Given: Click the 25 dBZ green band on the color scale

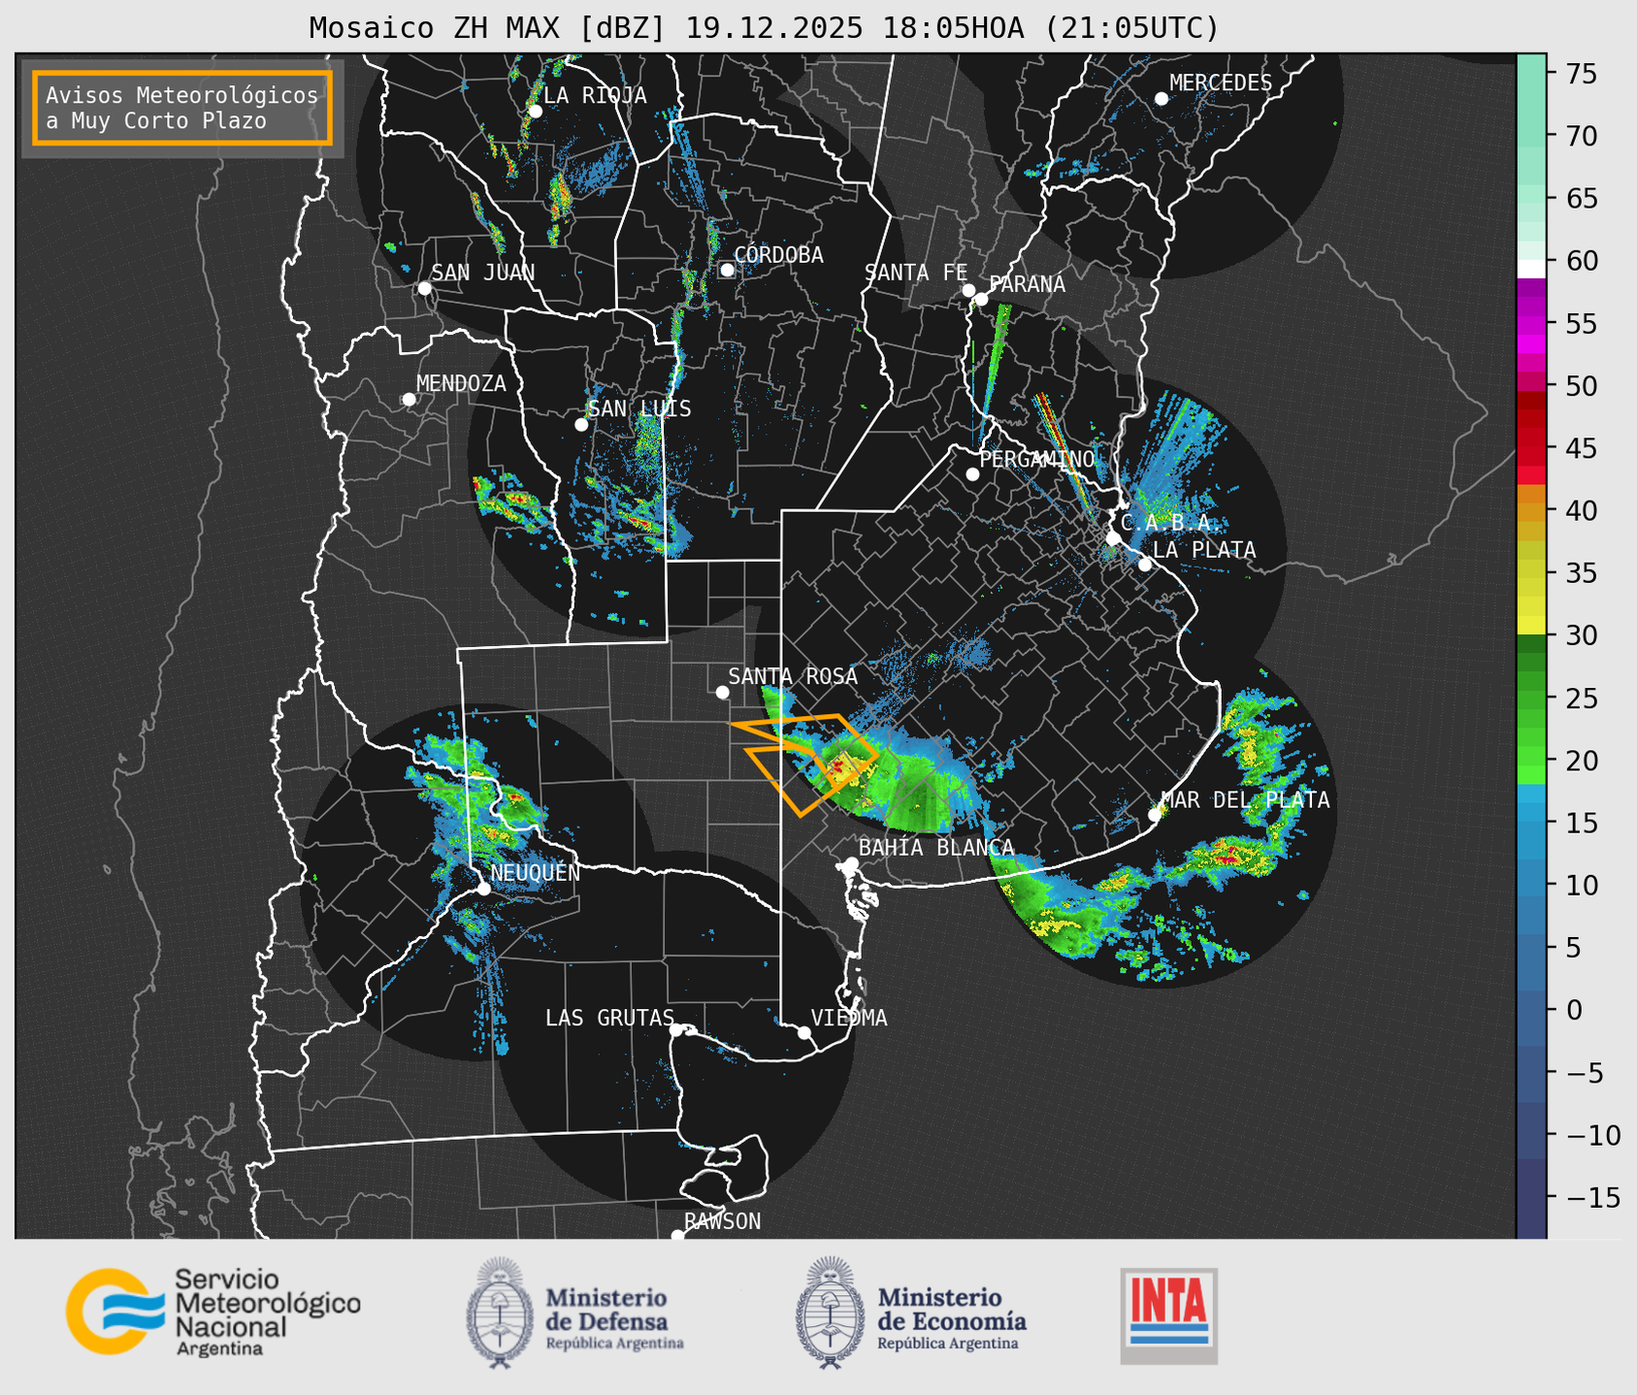Looking at the screenshot, I should (1531, 698).
